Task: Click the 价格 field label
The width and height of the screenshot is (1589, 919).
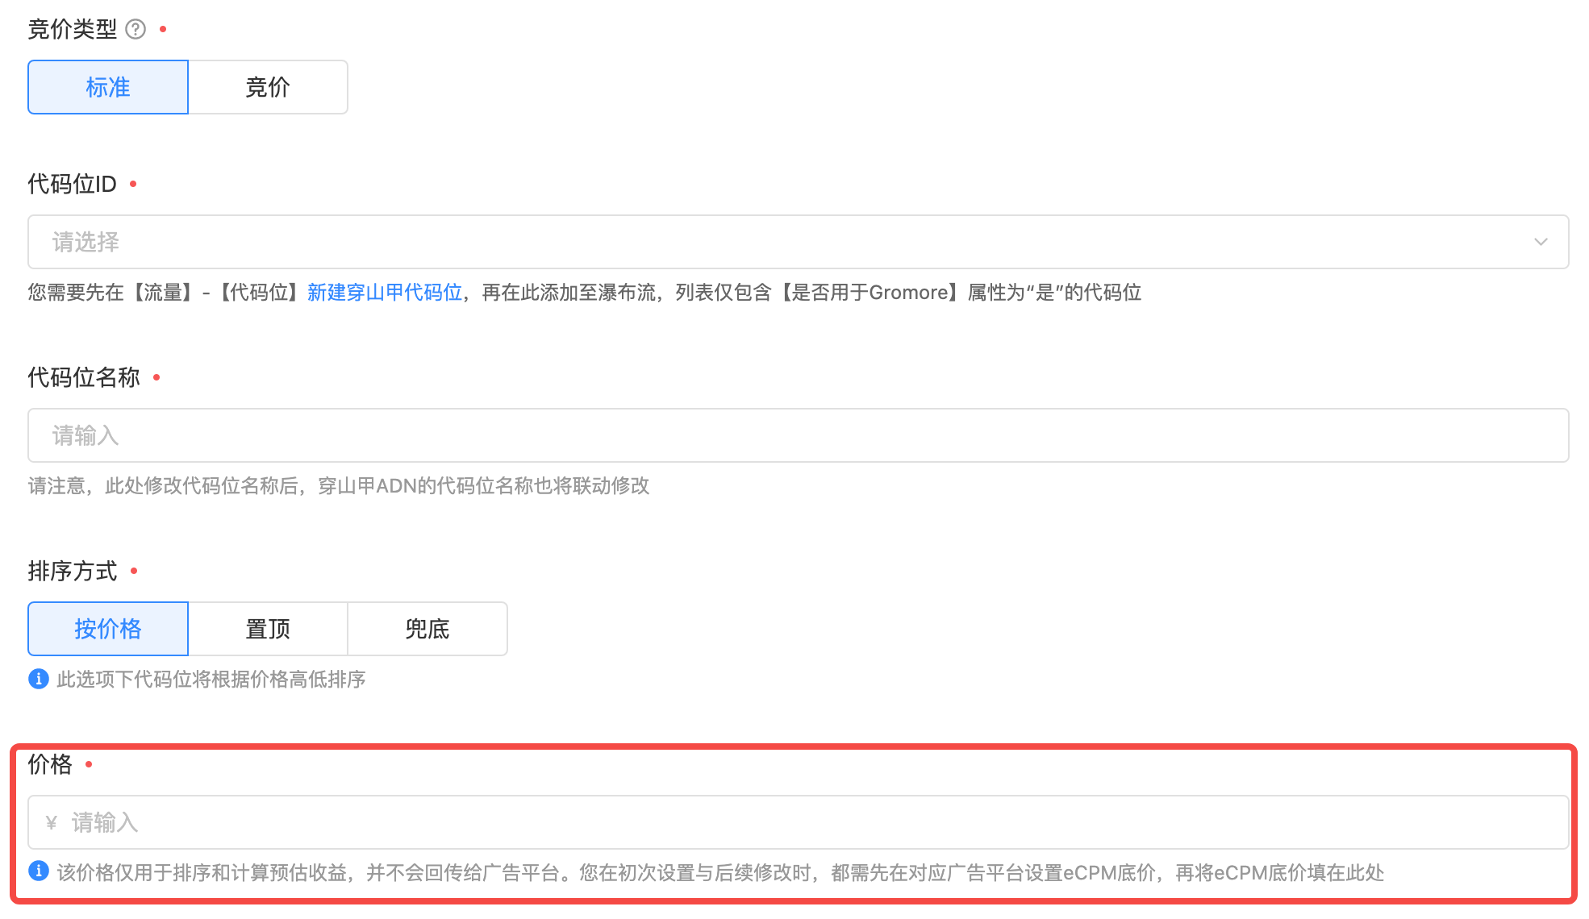Action: coord(50,764)
